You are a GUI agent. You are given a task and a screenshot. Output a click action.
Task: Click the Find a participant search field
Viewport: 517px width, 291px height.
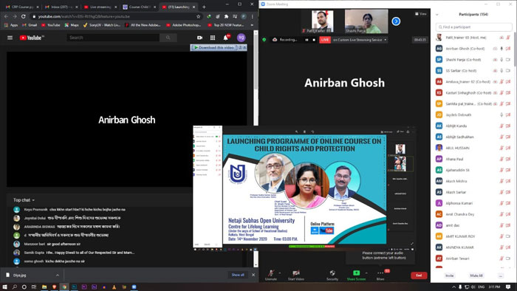tap(474, 27)
